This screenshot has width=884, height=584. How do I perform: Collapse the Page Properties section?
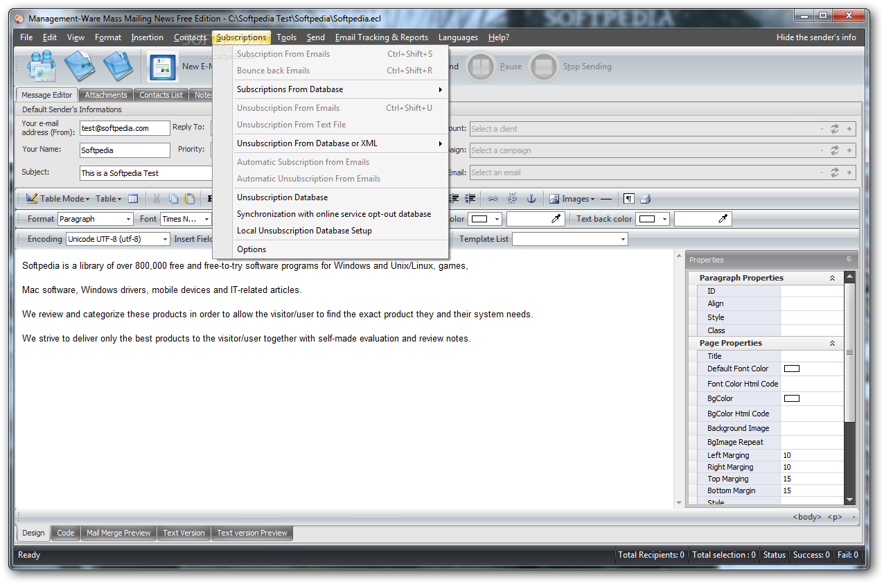pyautogui.click(x=833, y=343)
